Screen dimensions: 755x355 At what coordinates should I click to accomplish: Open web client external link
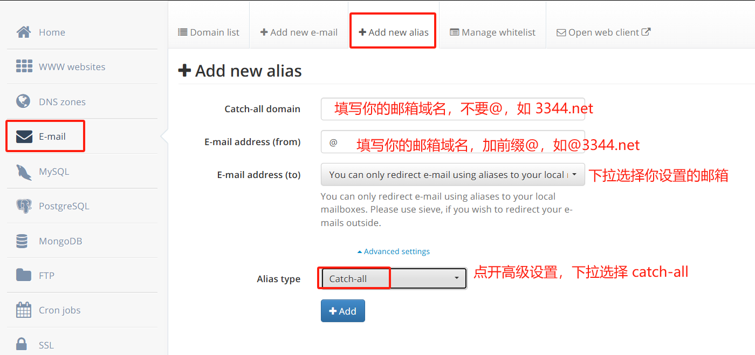click(603, 32)
